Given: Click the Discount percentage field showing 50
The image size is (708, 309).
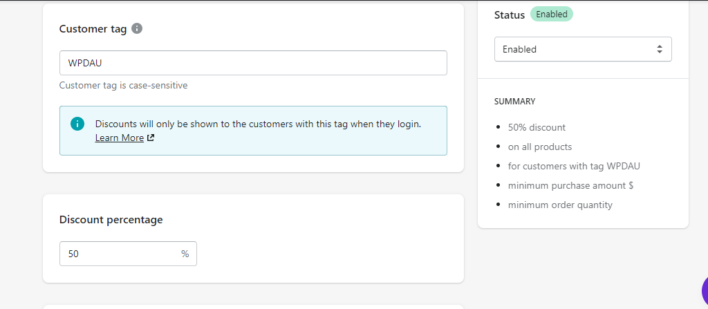Looking at the screenshot, I should coord(118,254).
